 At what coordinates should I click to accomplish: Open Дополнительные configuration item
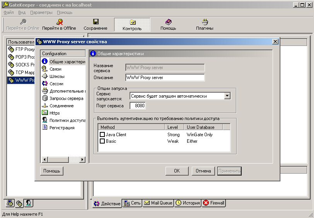pos(63,91)
